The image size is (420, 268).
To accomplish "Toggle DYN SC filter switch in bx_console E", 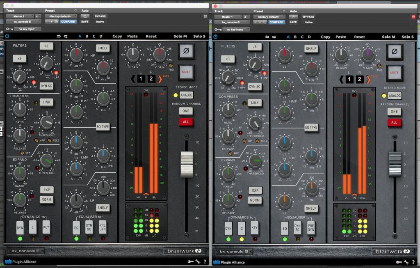I will (x=46, y=86).
